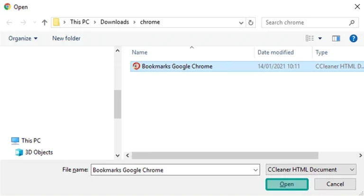Click the Chrome icon in title bar
This screenshot has height=196, width=364.
click(x=8, y=7)
